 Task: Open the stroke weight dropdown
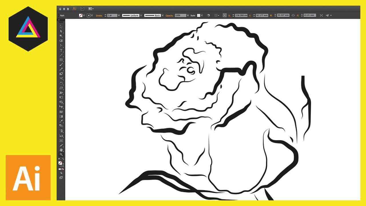point(119,15)
